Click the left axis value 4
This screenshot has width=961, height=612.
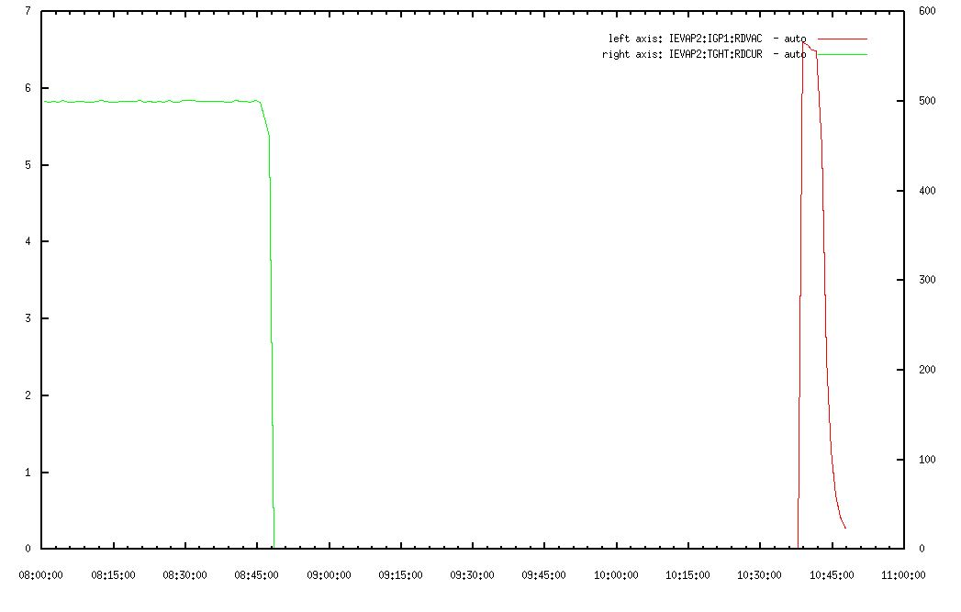coord(28,241)
